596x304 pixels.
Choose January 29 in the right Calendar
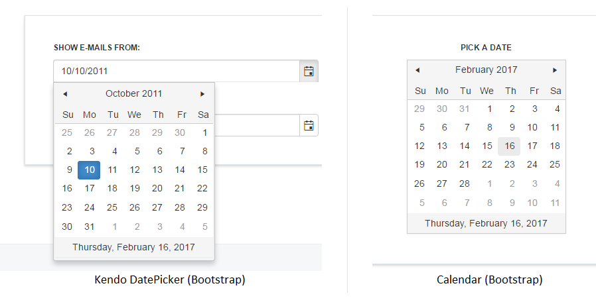pos(419,109)
